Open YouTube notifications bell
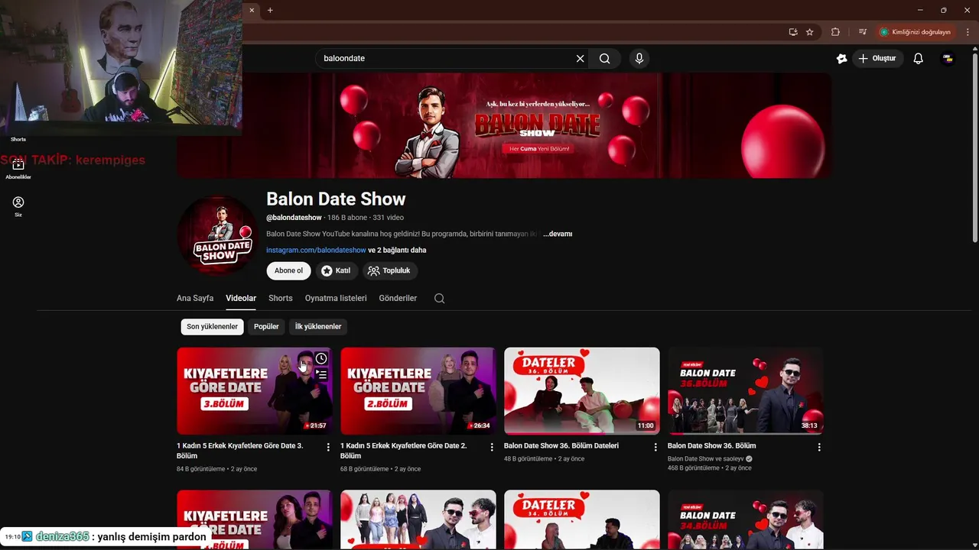Screen dimensions: 979x550 (919, 58)
